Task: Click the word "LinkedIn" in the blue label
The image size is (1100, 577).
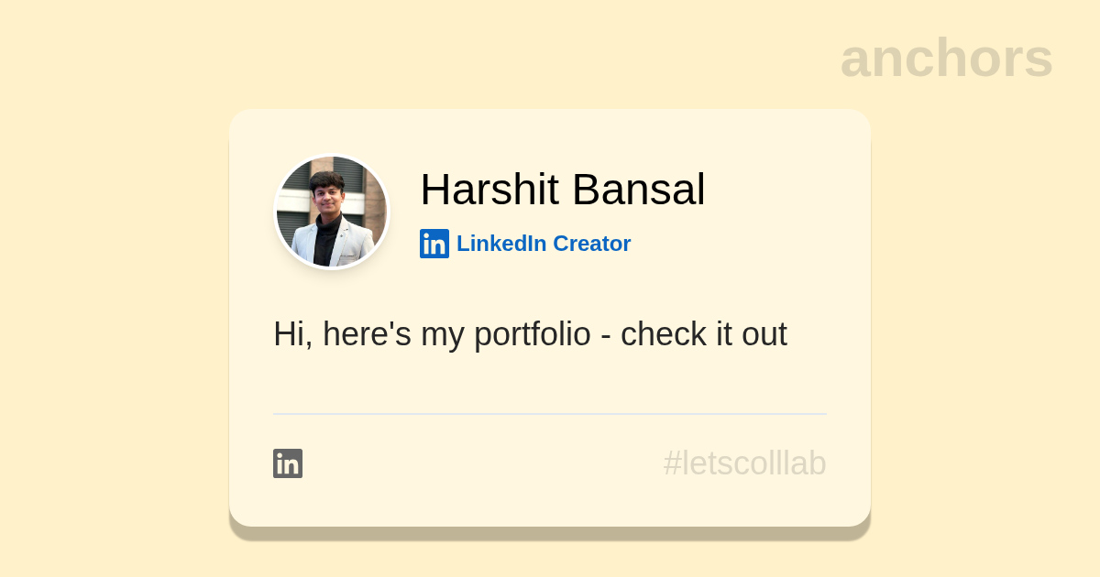Action: coord(501,244)
